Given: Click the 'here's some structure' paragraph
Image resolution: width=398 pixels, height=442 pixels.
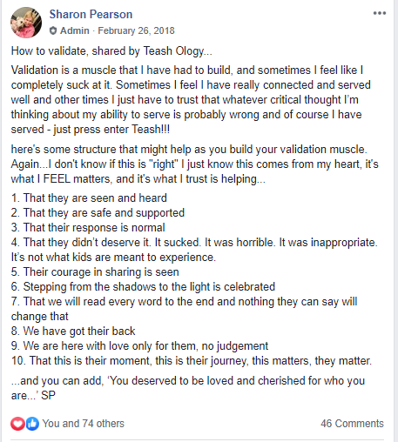Looking at the screenshot, I should (x=194, y=164).
